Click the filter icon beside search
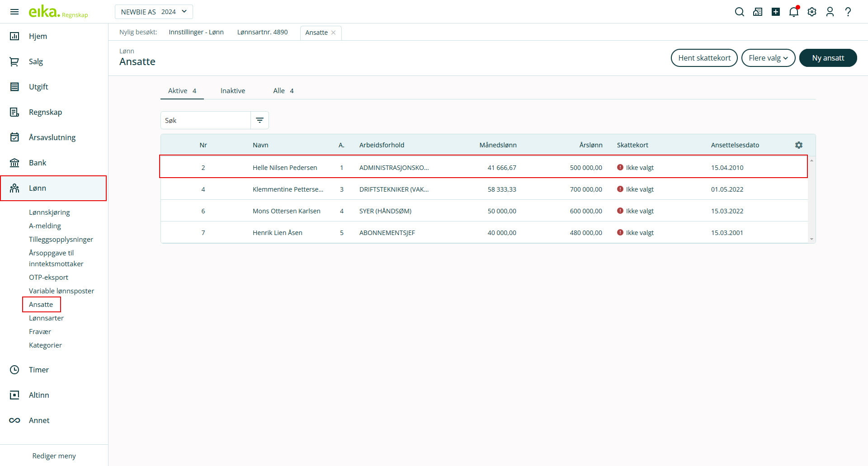868x466 pixels. tap(259, 120)
